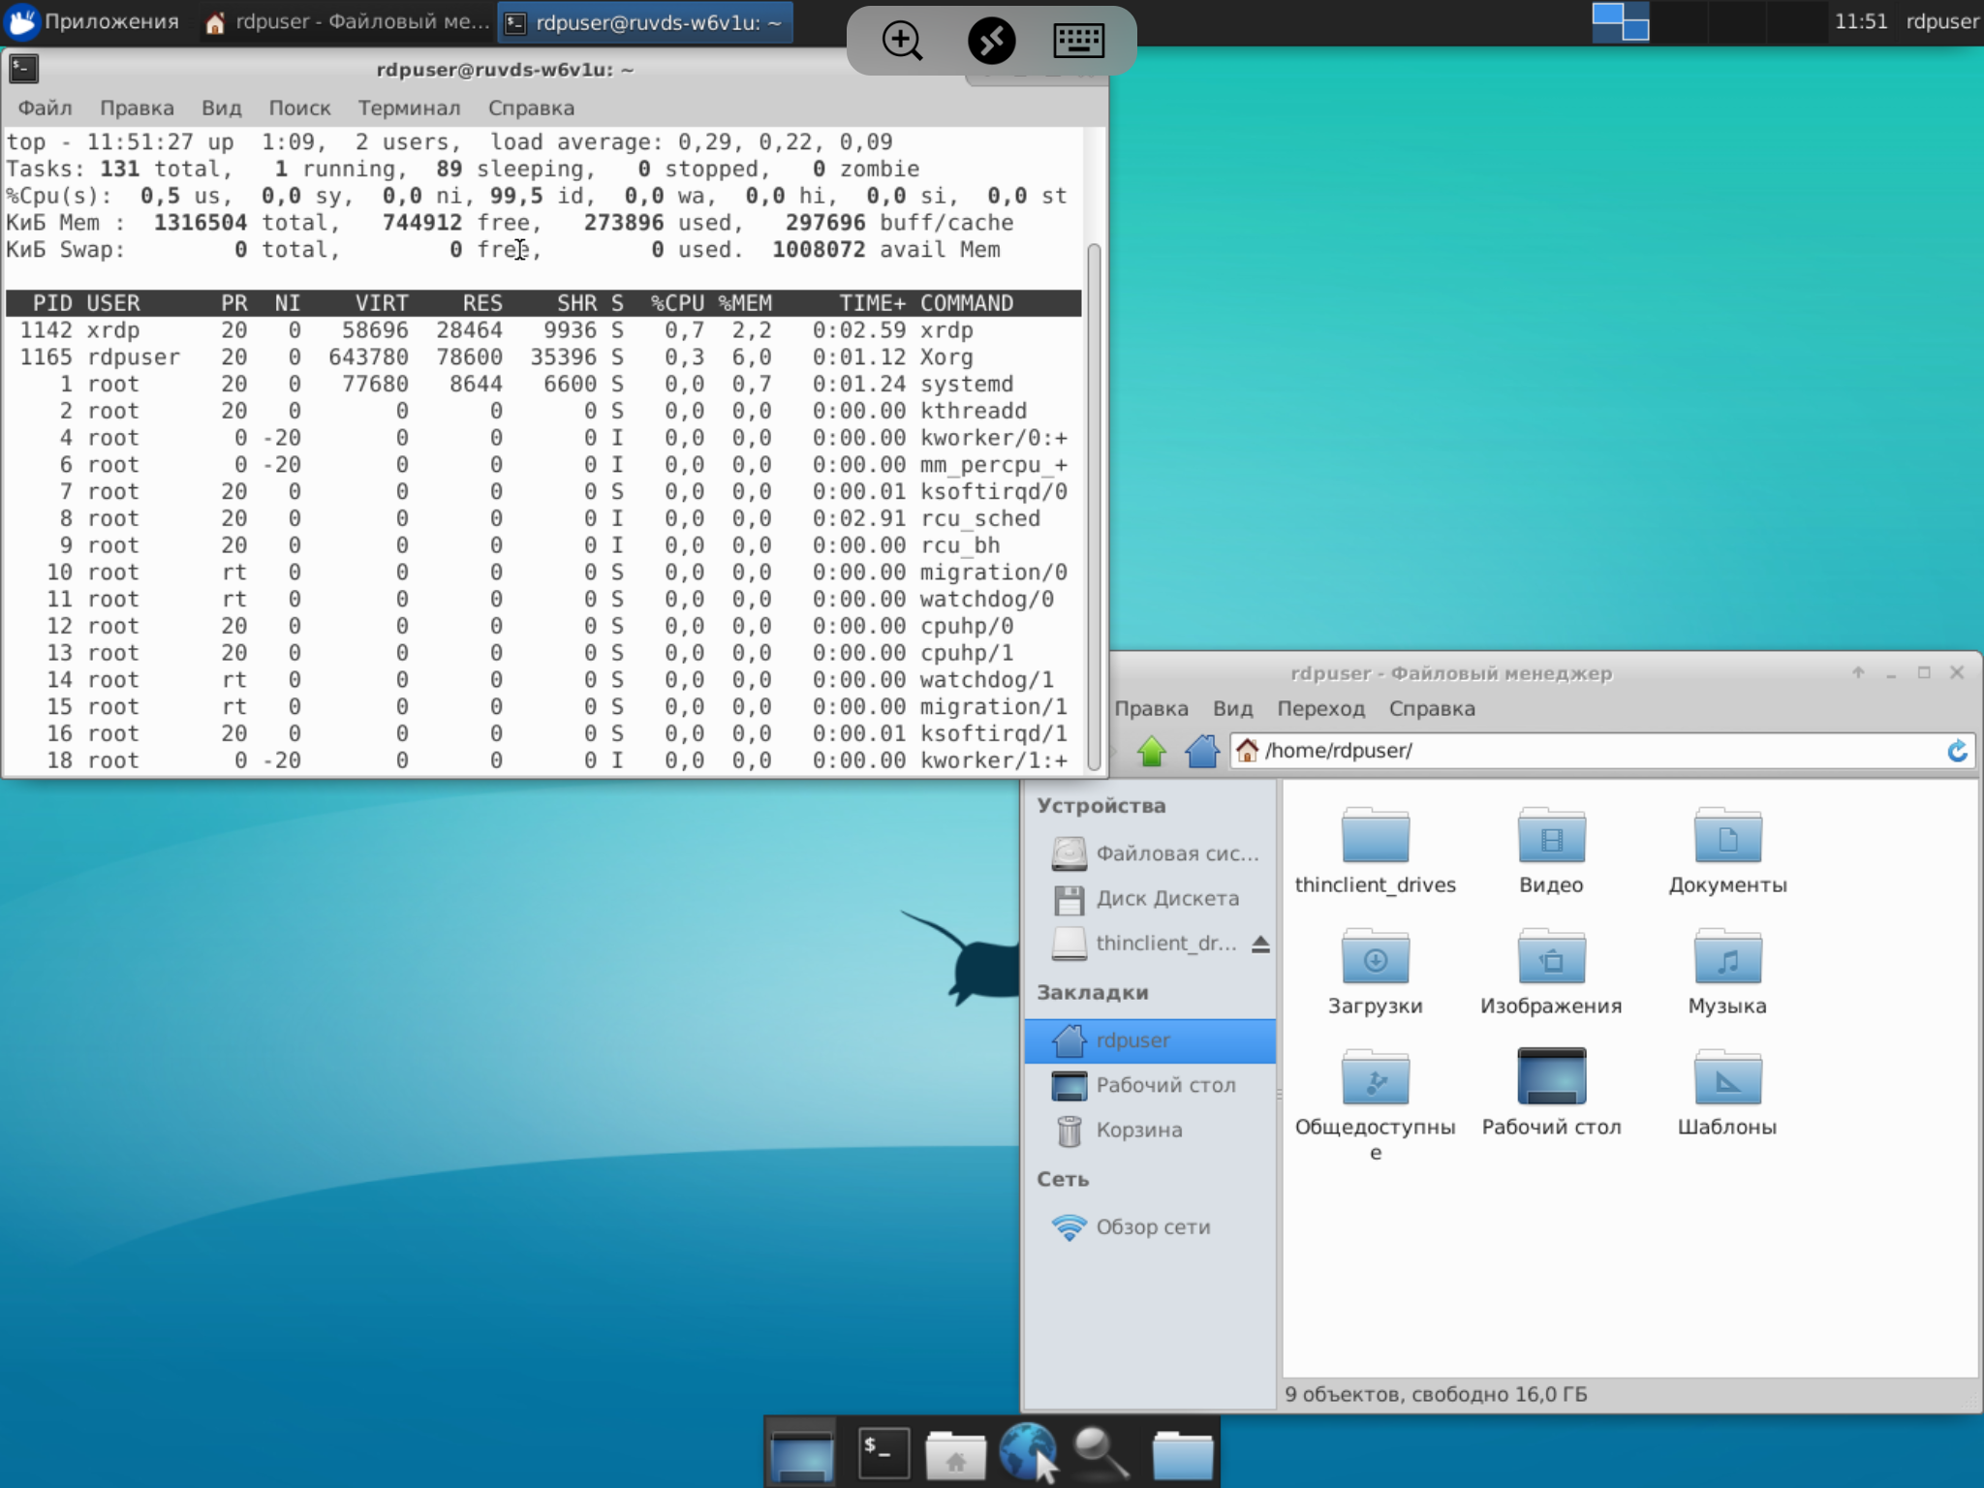Open the Терминал menu in terminal

click(409, 108)
